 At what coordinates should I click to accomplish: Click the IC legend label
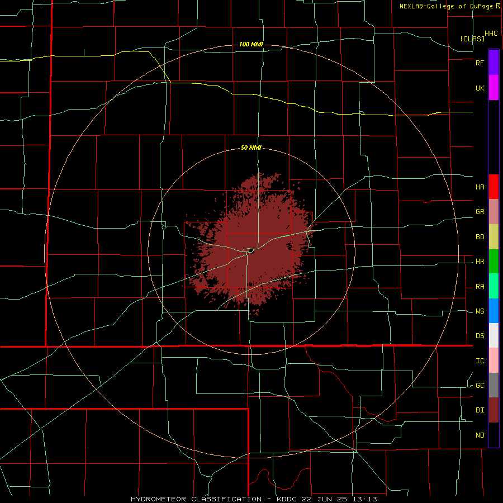pos(480,361)
